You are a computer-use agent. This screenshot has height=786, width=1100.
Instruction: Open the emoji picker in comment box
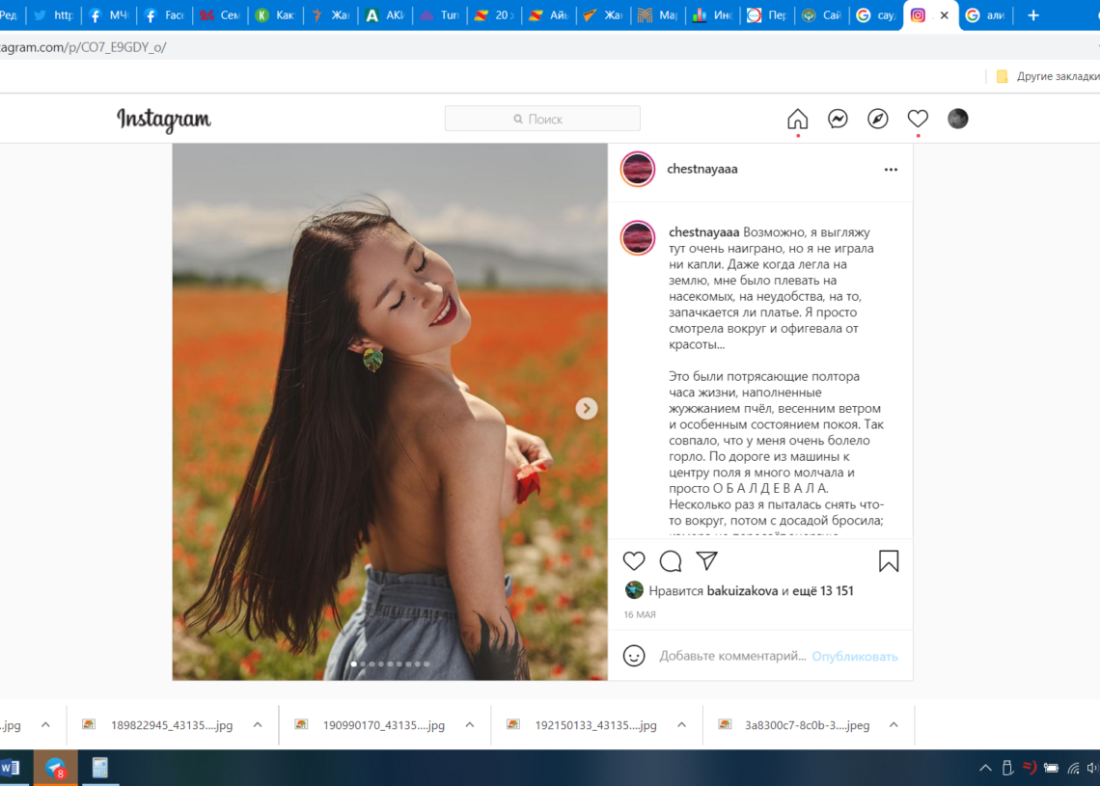click(x=634, y=656)
